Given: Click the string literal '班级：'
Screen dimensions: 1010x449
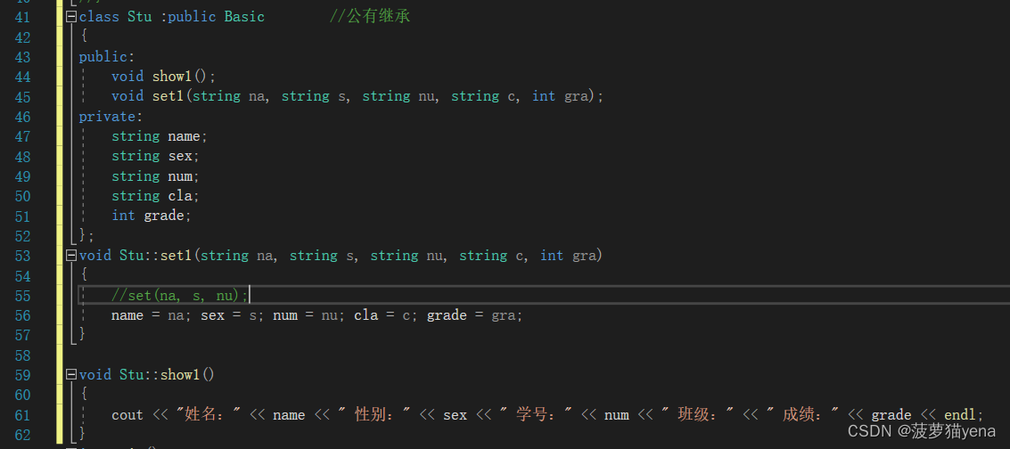Looking at the screenshot, I should (x=698, y=415).
